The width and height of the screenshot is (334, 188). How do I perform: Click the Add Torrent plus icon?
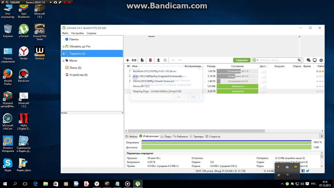(x=128, y=60)
